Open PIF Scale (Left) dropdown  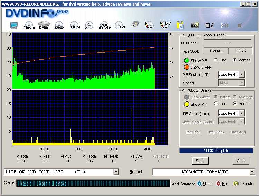coord(242,113)
